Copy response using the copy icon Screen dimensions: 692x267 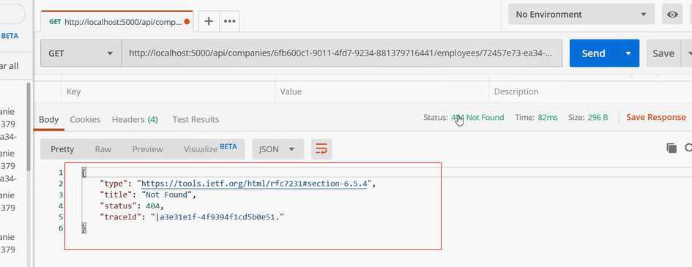click(x=671, y=148)
